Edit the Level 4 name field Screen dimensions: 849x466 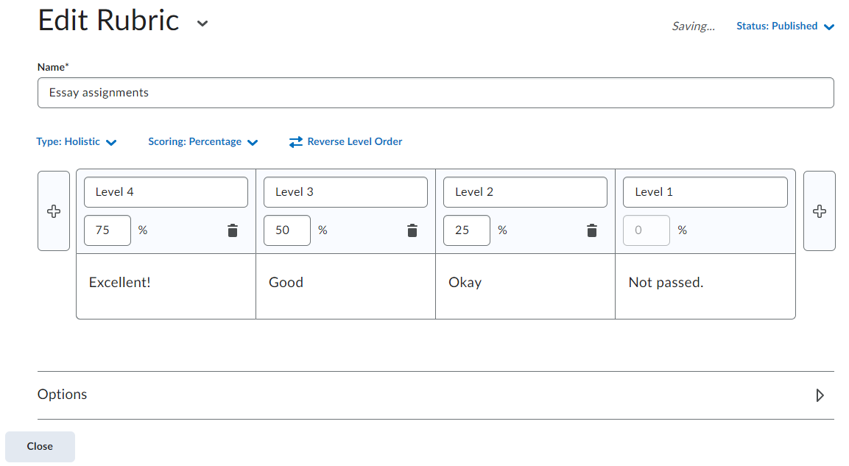click(x=166, y=192)
